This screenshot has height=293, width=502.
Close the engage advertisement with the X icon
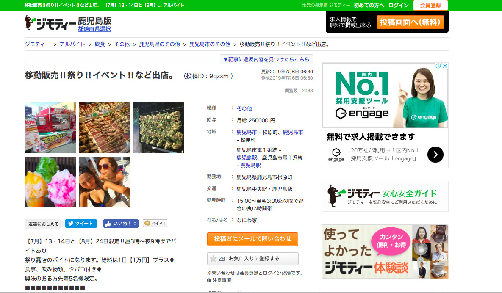click(445, 66)
